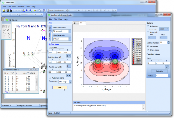The image size is (174, 118).
Task: Select the arrow pointer tool in palette
Action: (x=4, y=26)
